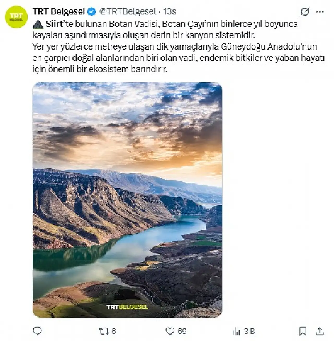This screenshot has height=341, width=334.
Task: Open the 13s timestamp link
Action: click(170, 11)
